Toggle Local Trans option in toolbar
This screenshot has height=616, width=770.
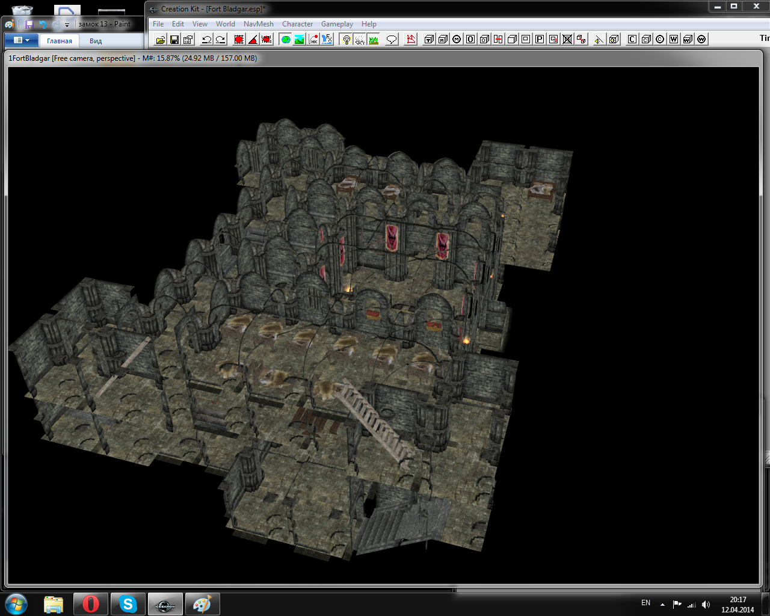[267, 39]
